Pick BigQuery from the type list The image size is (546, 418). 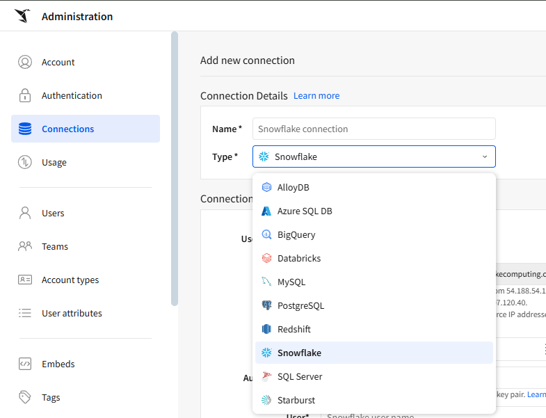tap(374, 235)
